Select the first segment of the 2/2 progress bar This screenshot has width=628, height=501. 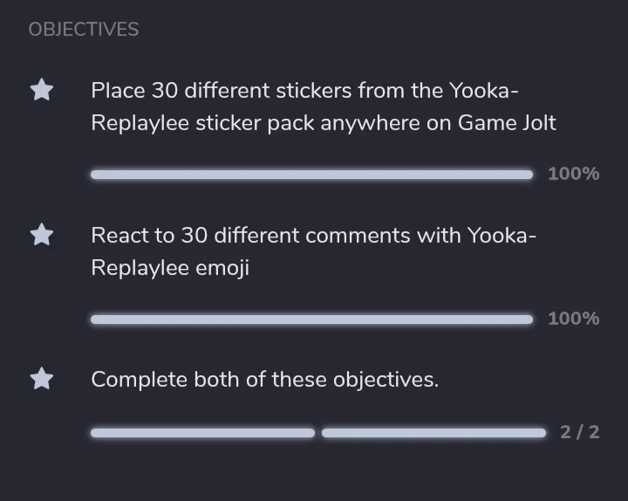pos(202,433)
